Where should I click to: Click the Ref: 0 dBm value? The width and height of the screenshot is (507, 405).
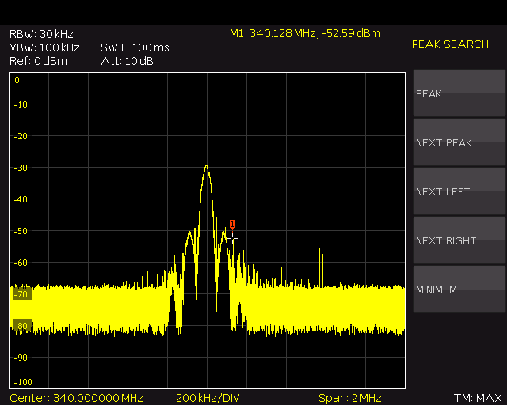coord(38,61)
